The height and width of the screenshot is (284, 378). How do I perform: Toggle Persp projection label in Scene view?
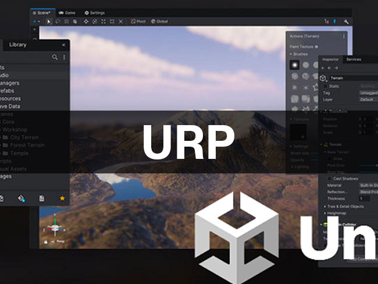tap(60, 242)
